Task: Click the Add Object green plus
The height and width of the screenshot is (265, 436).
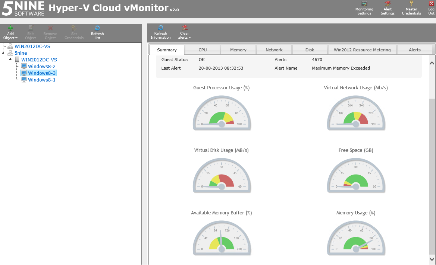Action: pyautogui.click(x=10, y=28)
